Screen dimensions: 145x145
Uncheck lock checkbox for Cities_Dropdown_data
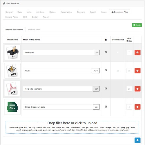click(x=106, y=106)
